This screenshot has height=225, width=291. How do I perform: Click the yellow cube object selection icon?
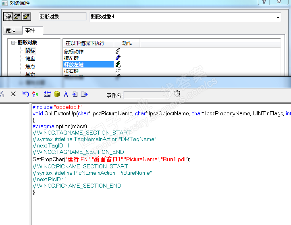click(57, 94)
